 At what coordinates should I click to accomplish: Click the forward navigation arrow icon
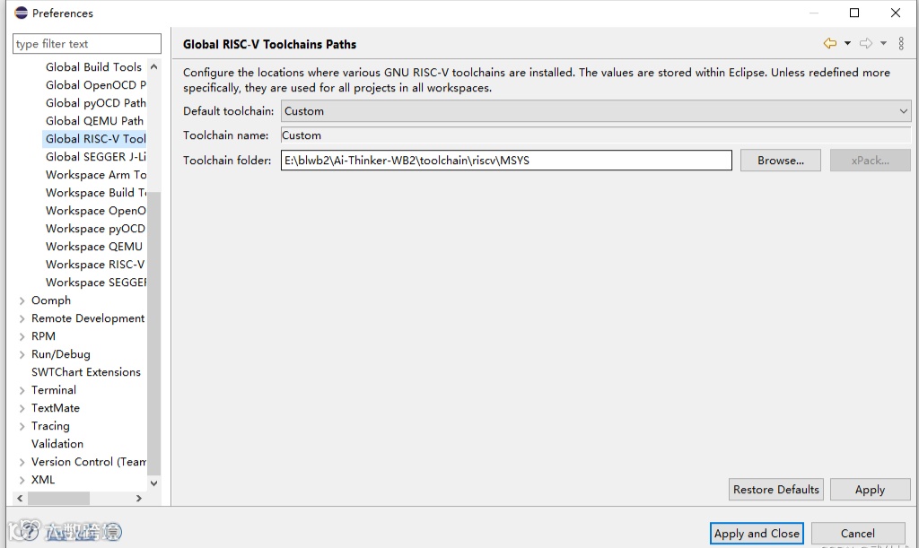point(866,43)
